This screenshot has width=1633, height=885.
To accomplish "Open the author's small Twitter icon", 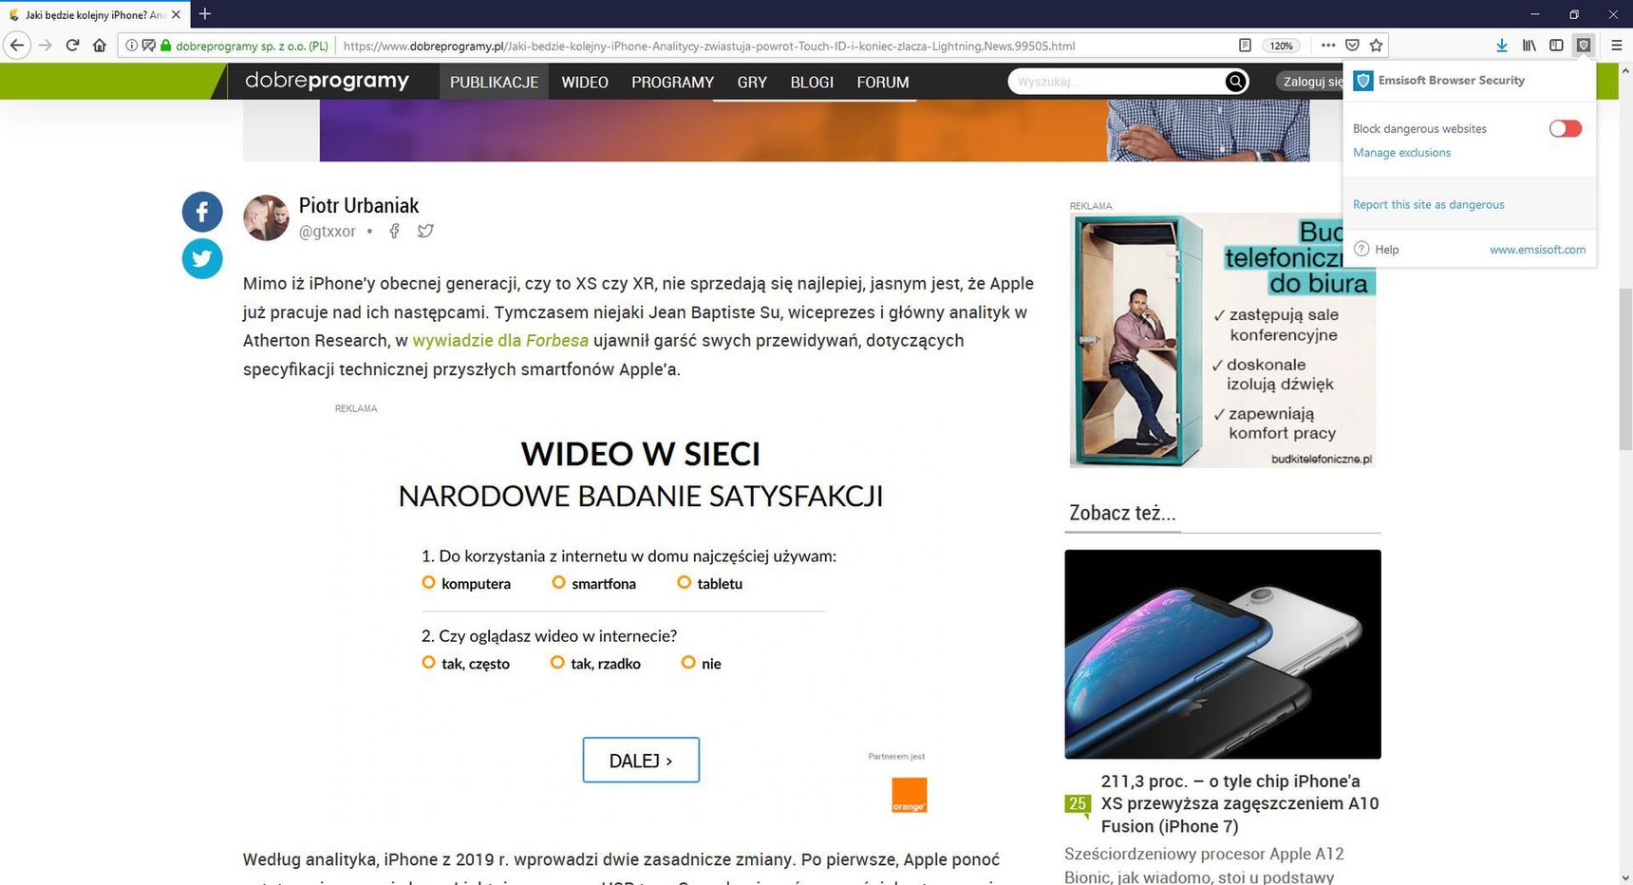I will point(425,231).
